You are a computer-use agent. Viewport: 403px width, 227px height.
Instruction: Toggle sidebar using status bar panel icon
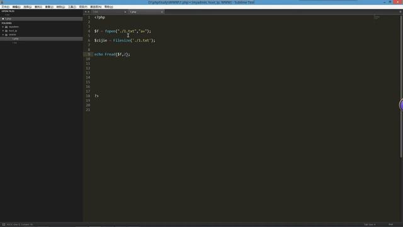pyautogui.click(x=4, y=224)
